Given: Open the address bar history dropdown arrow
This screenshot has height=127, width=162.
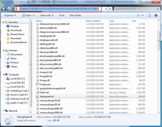Looking at the screenshot, I should [x=106, y=9].
